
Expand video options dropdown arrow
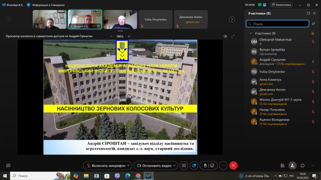pos(174,165)
